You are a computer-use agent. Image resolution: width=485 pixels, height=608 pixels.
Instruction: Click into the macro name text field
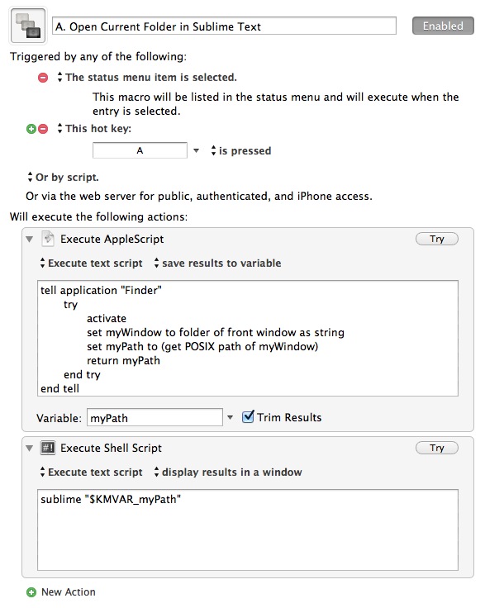(224, 26)
